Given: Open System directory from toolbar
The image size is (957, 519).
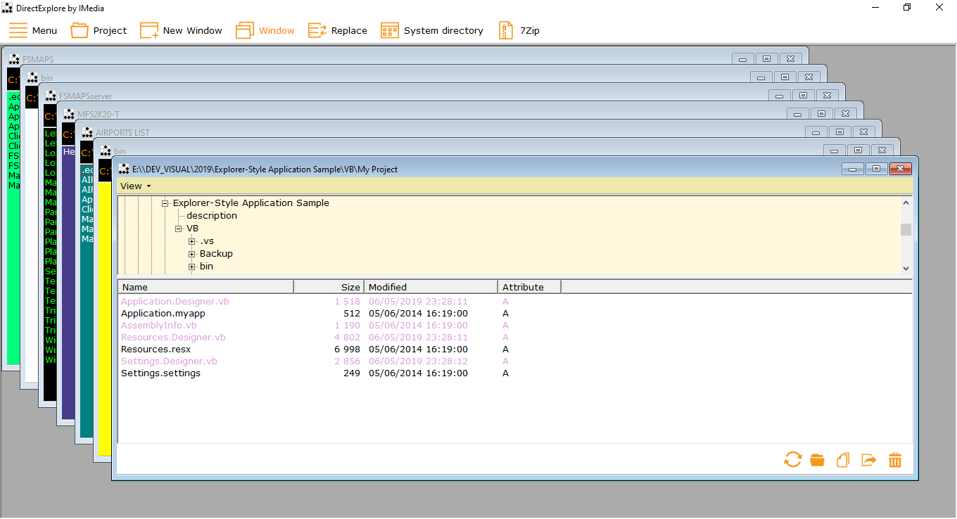Looking at the screenshot, I should click(x=431, y=30).
